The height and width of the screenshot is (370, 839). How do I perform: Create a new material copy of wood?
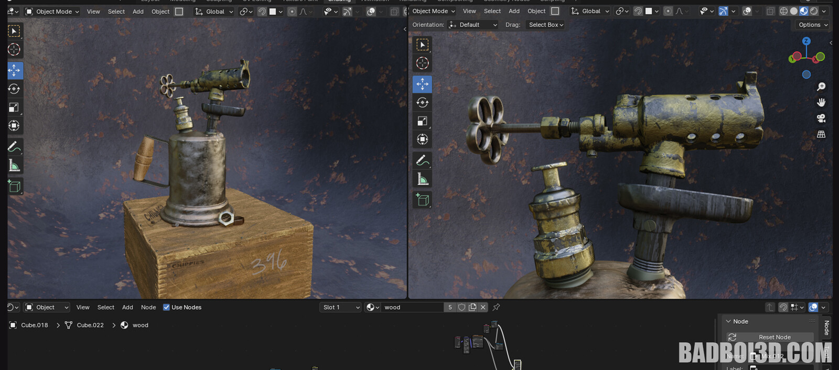pos(472,307)
